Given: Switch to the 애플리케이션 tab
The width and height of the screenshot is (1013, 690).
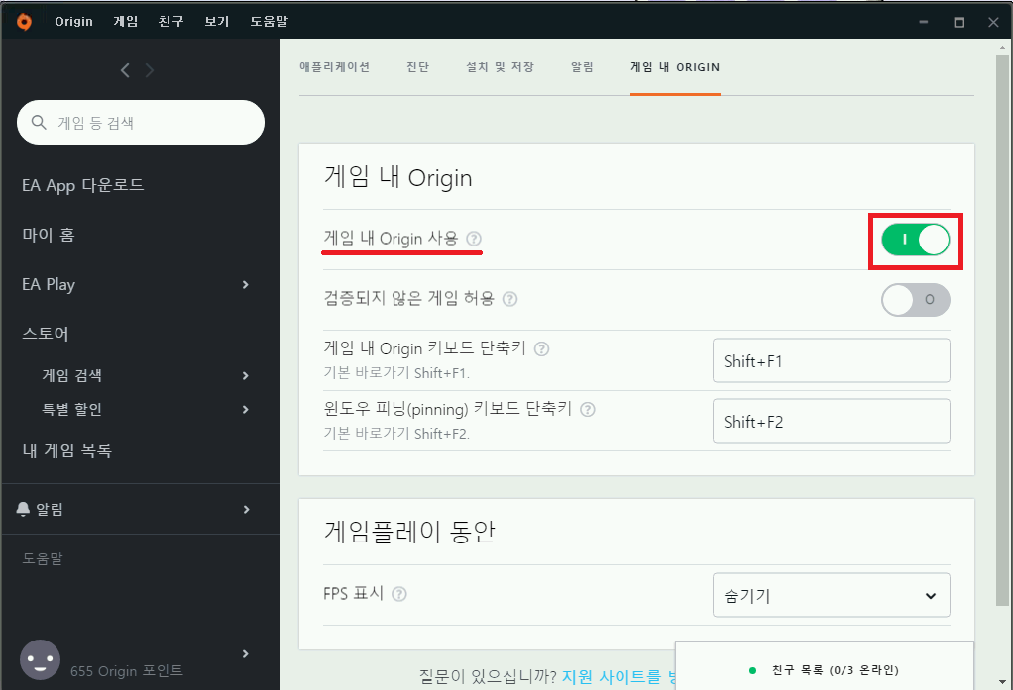Looking at the screenshot, I should 335,67.
